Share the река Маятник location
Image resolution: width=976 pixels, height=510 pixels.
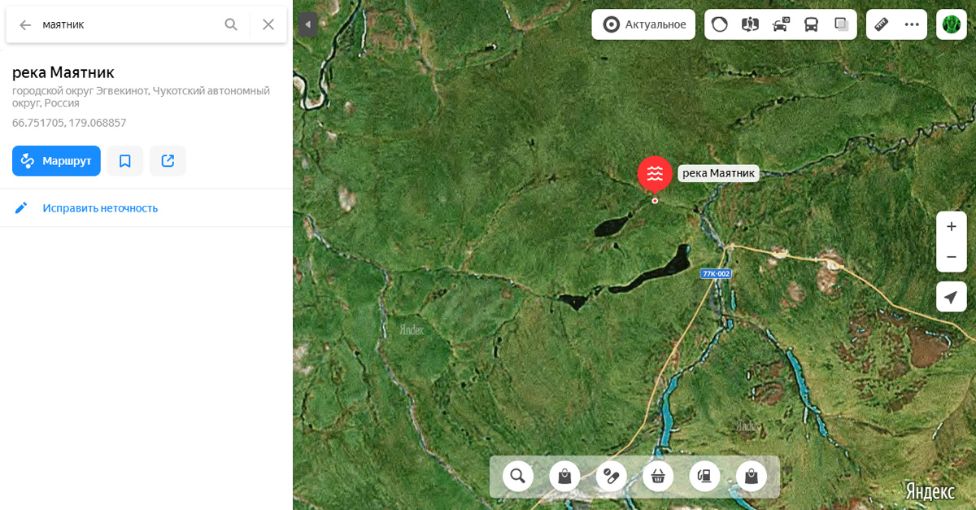click(168, 161)
